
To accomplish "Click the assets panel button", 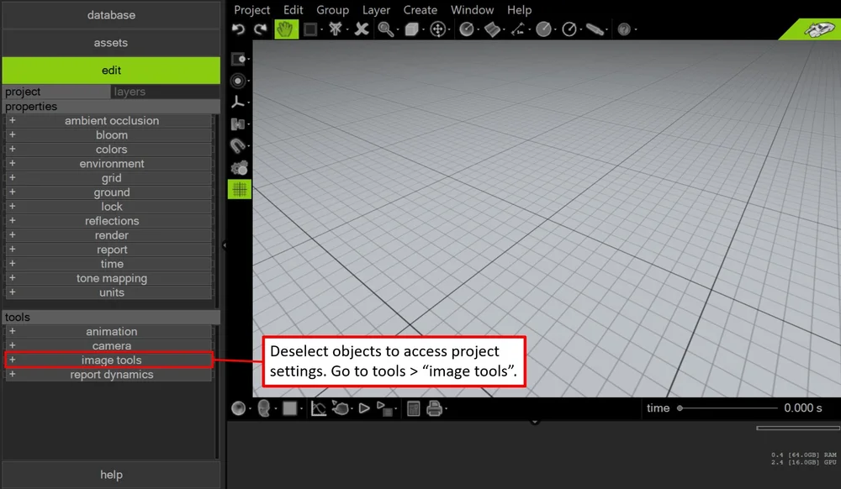I will [111, 42].
